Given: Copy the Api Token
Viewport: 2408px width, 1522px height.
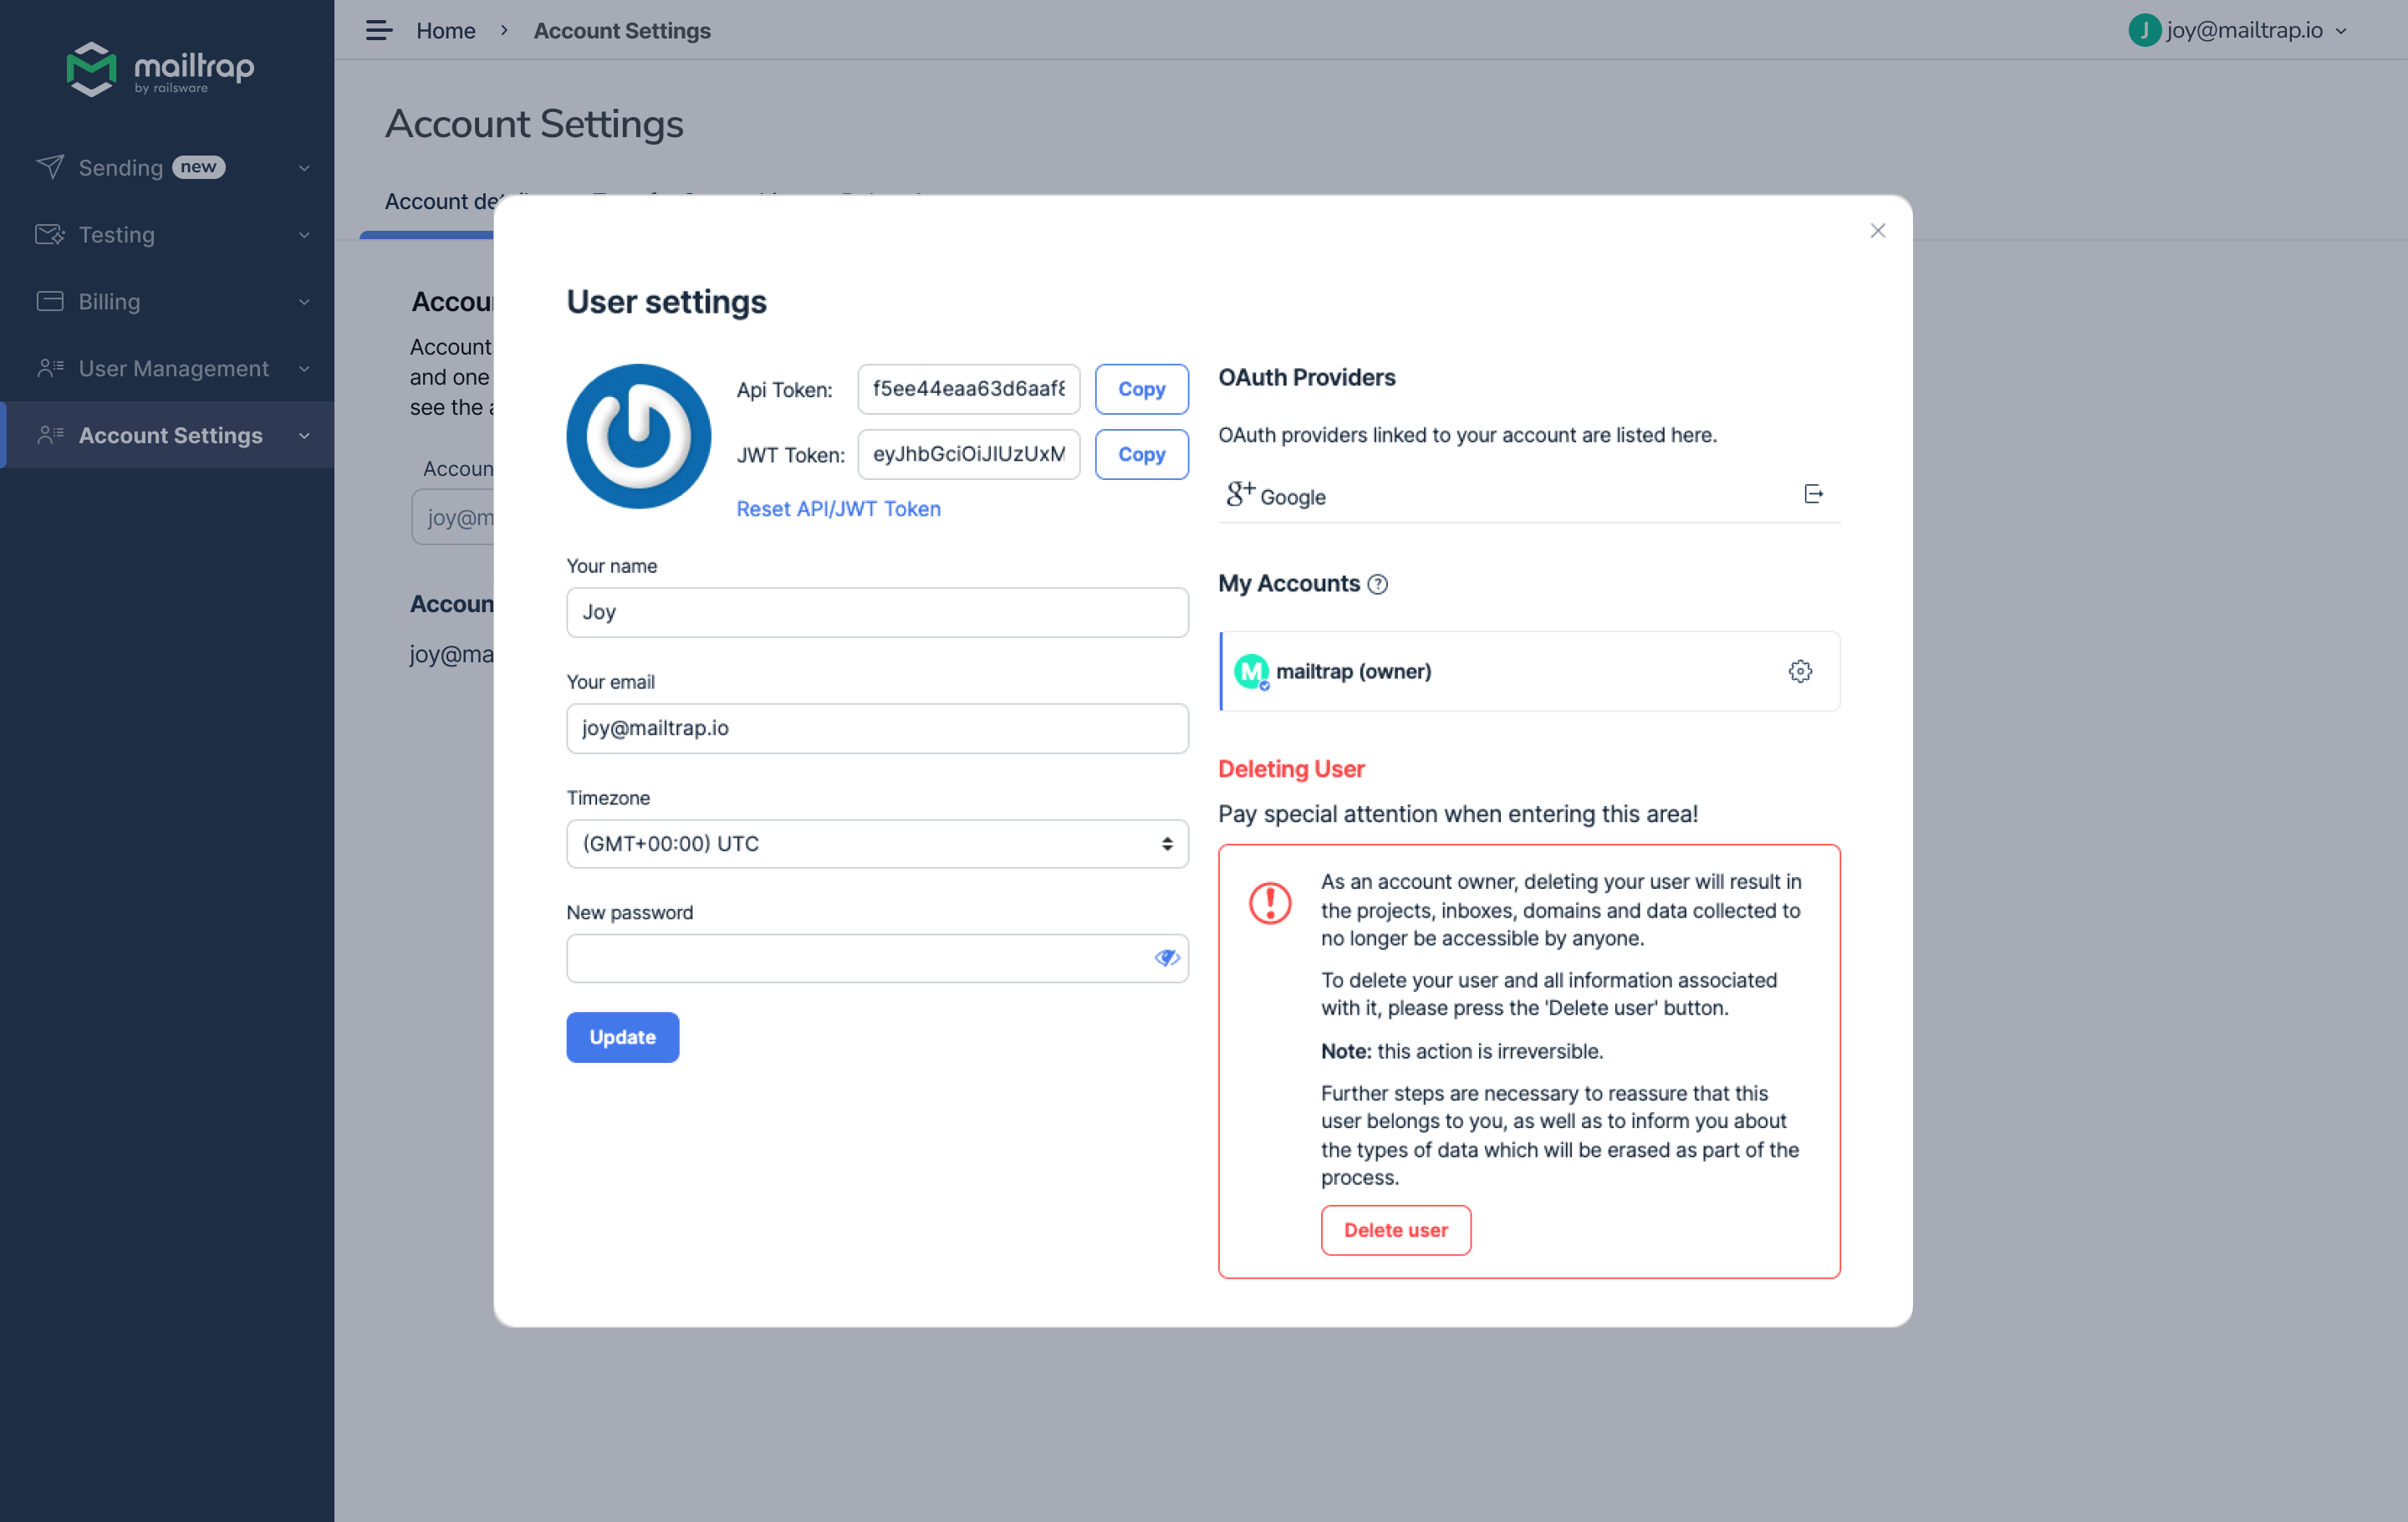Looking at the screenshot, I should pyautogui.click(x=1141, y=389).
